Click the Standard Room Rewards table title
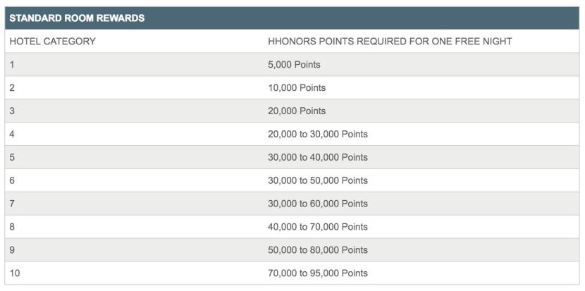Viewport: 585px width, 291px height. (x=77, y=18)
